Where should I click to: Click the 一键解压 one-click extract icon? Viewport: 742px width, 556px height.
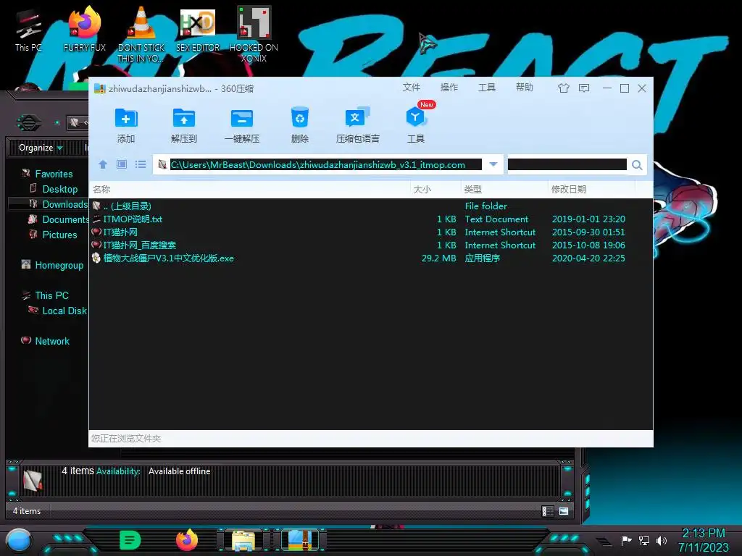tap(242, 118)
